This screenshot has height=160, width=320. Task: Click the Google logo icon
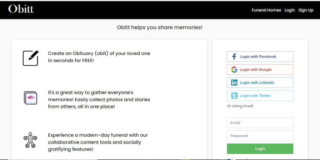pos(234,70)
